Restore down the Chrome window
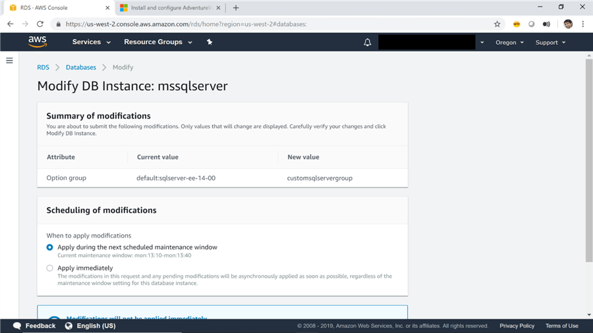 [x=561, y=7]
